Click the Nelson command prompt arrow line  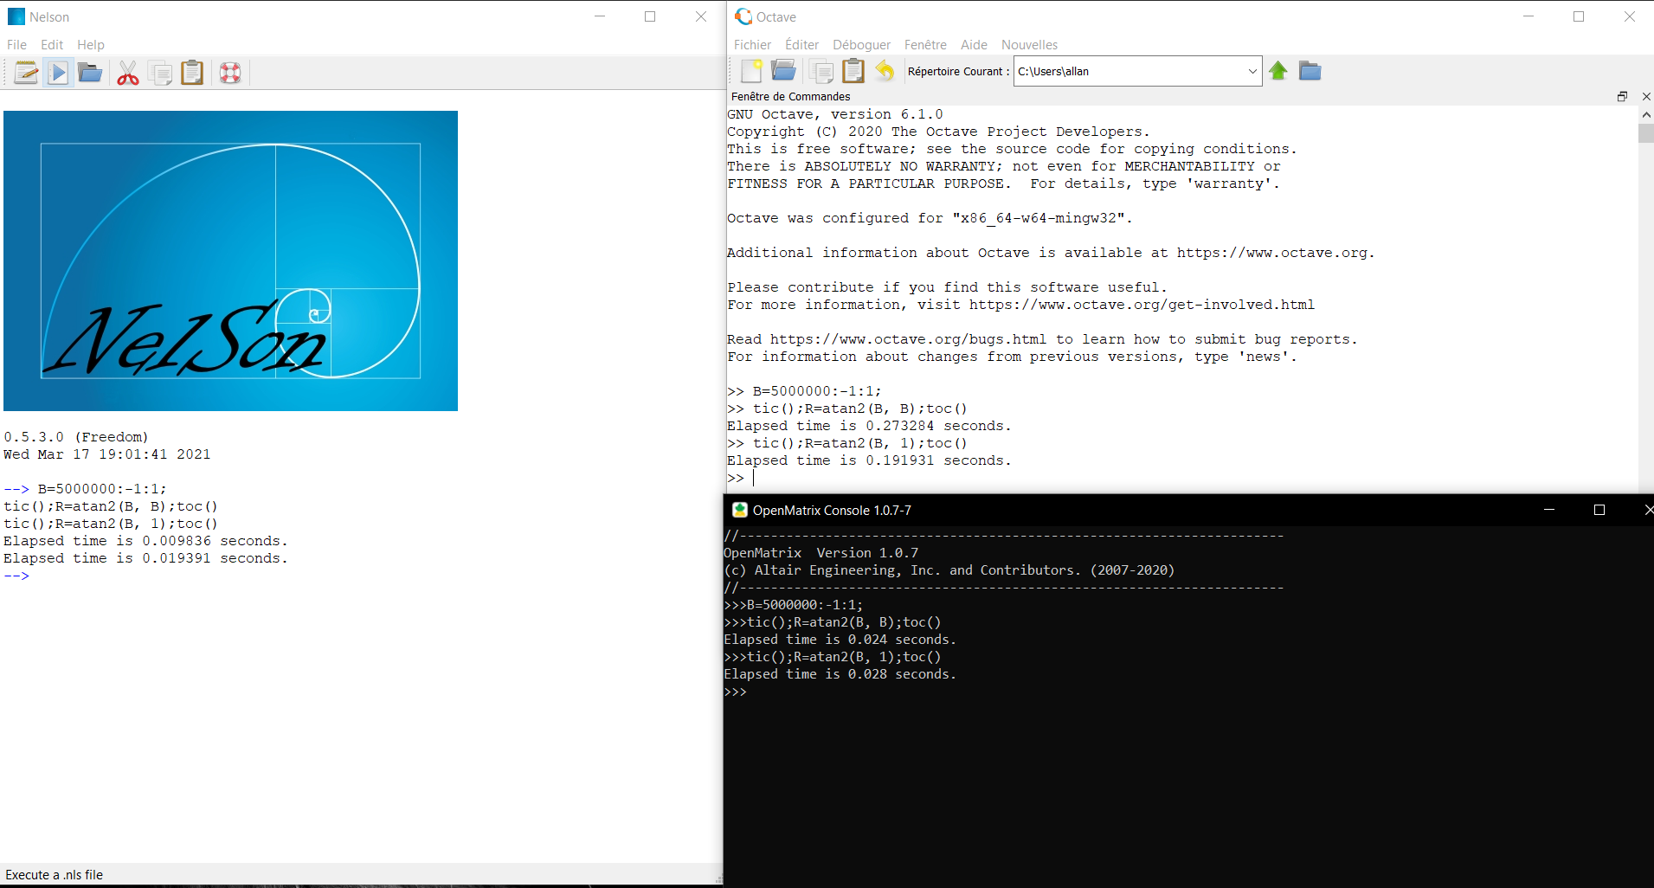(16, 576)
